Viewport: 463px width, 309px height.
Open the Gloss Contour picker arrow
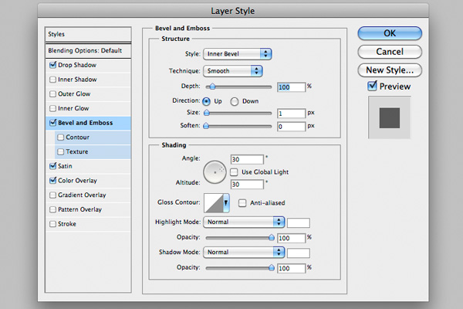(x=226, y=203)
